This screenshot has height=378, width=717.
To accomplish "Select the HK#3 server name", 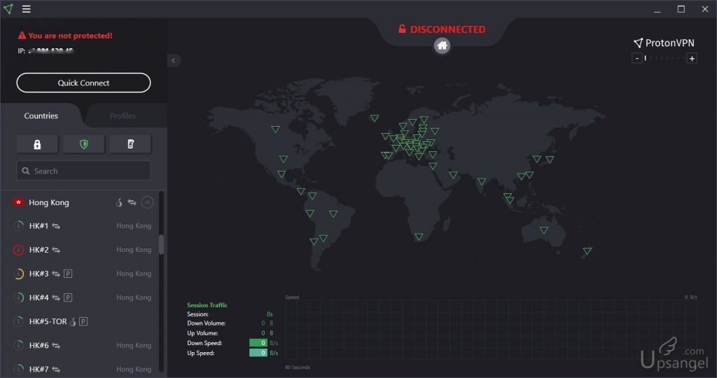I will 39,274.
